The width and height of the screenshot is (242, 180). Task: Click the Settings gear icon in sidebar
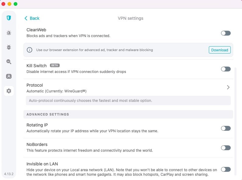(9, 91)
